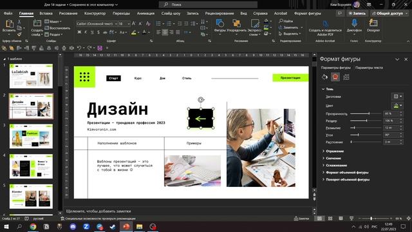
Task: Align text right in paragraph group
Action: (171, 32)
